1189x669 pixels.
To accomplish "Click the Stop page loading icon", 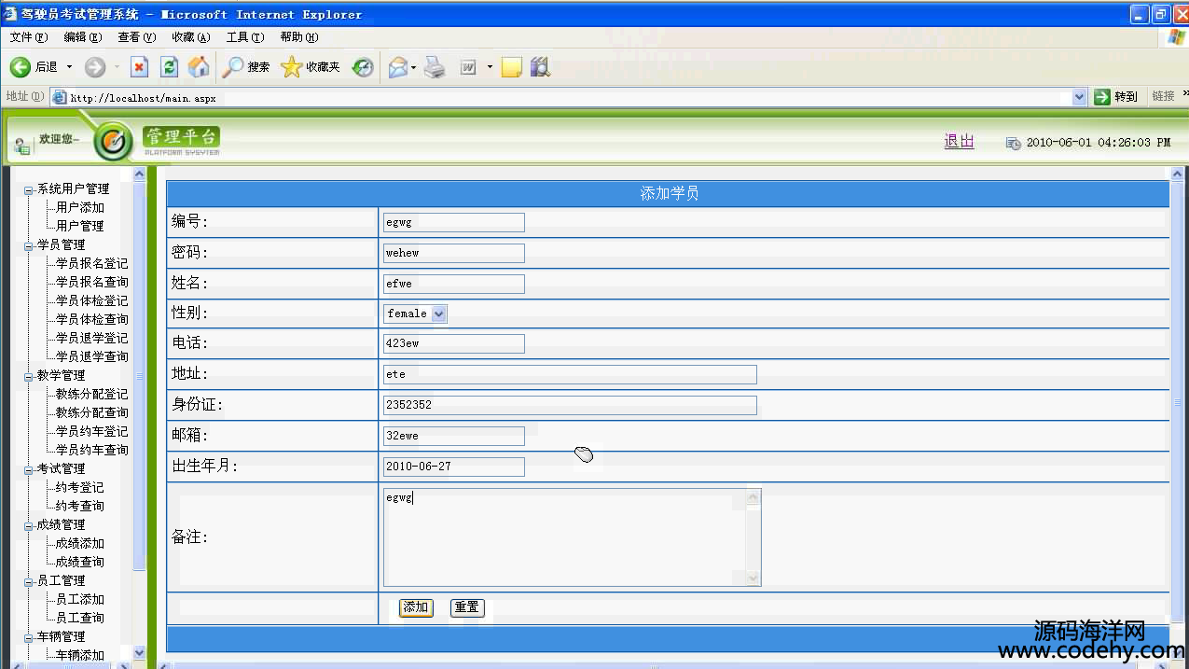I will click(x=140, y=67).
